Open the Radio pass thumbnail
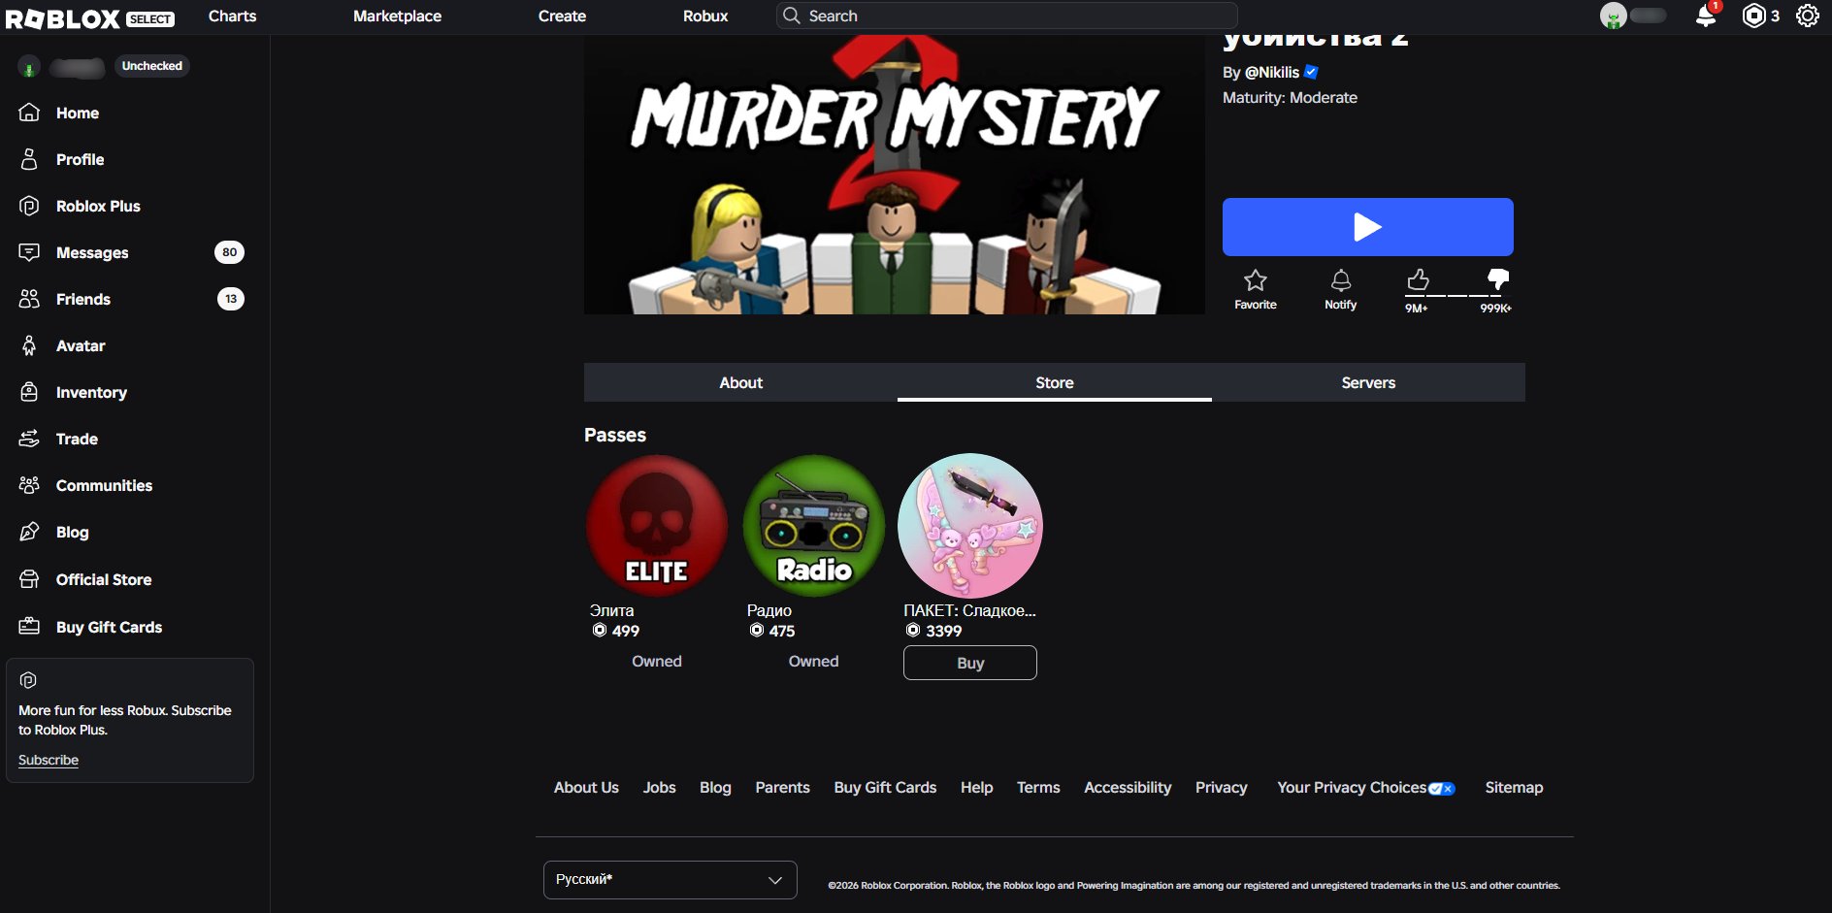Viewport: 1832px width, 913px height. click(814, 526)
